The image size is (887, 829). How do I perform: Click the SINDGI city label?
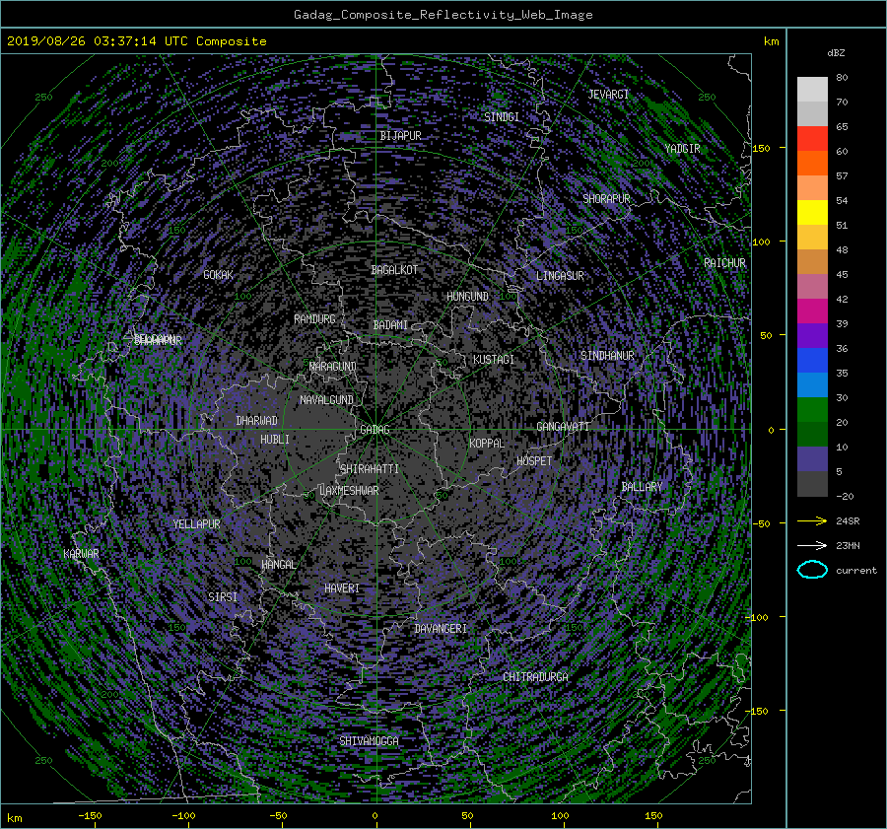[502, 117]
